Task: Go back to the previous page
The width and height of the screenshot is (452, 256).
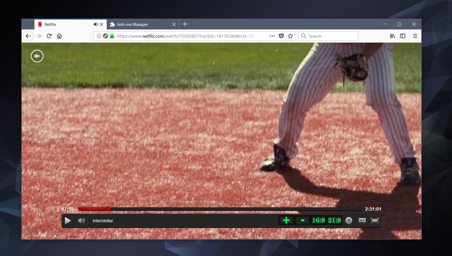Action: 28,36
